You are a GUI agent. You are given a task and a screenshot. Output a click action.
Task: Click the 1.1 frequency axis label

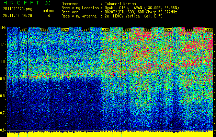tap(3, 45)
